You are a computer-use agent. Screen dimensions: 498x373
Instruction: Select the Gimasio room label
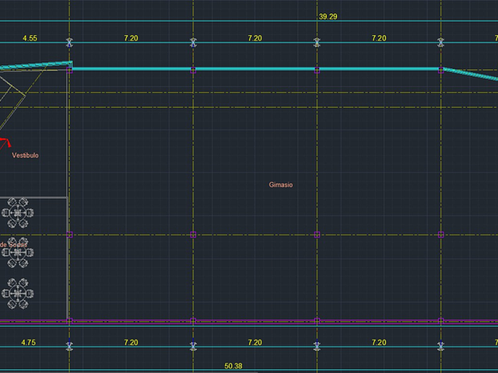tap(281, 185)
